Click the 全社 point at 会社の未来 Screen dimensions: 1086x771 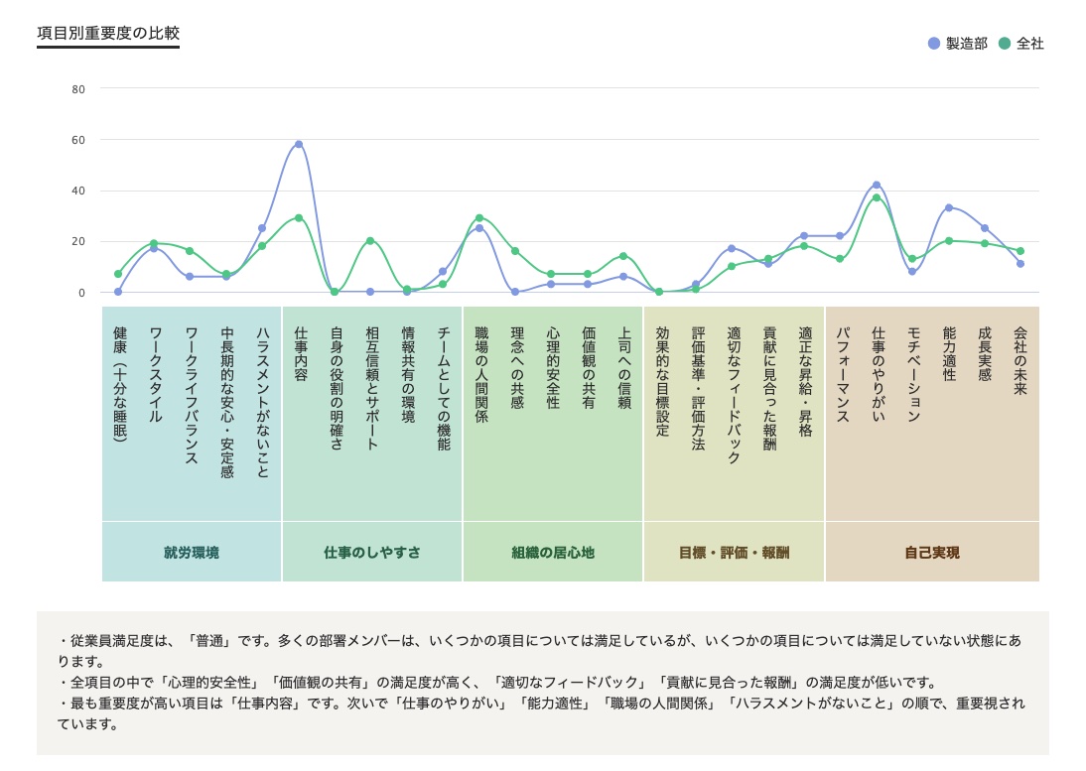pos(1020,251)
